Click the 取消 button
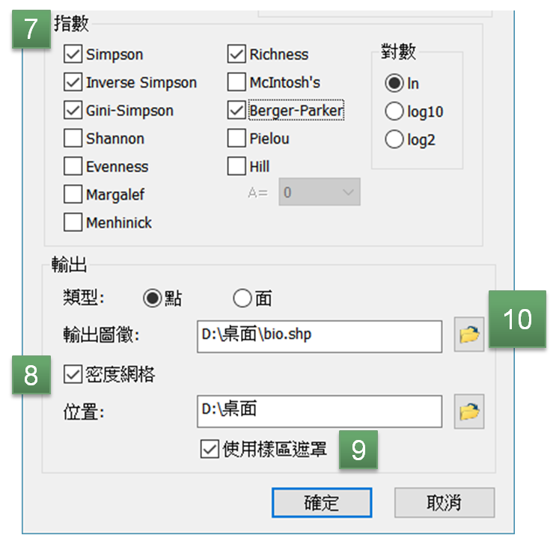 [x=445, y=502]
